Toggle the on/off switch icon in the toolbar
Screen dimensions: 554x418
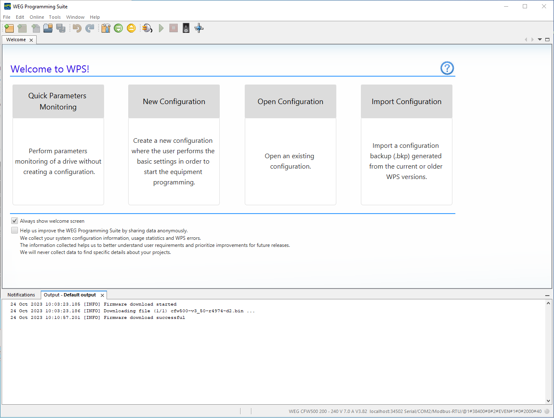186,28
